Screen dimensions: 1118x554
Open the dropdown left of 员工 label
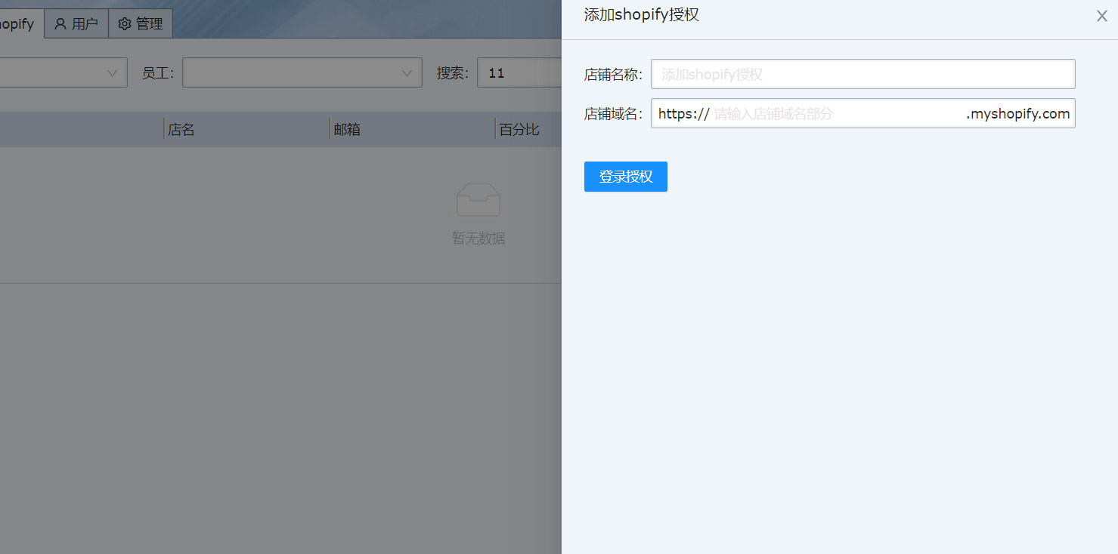[x=63, y=72]
